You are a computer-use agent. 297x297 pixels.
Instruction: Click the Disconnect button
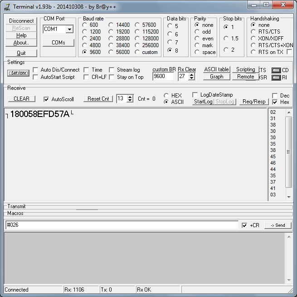(x=21, y=21)
